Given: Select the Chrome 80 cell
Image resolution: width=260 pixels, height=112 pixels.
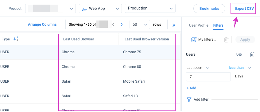Looking at the screenshot, I should [x=132, y=67].
